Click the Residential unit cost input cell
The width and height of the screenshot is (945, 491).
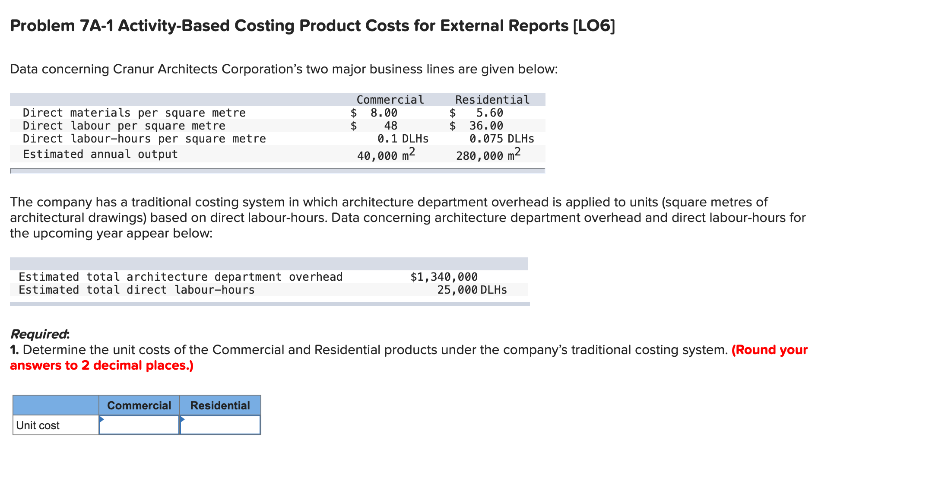tap(220, 425)
